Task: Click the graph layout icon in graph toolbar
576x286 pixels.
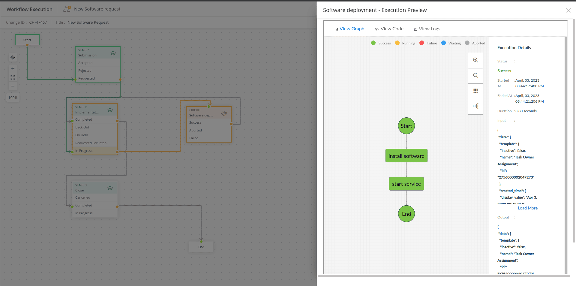Action: coord(475,106)
